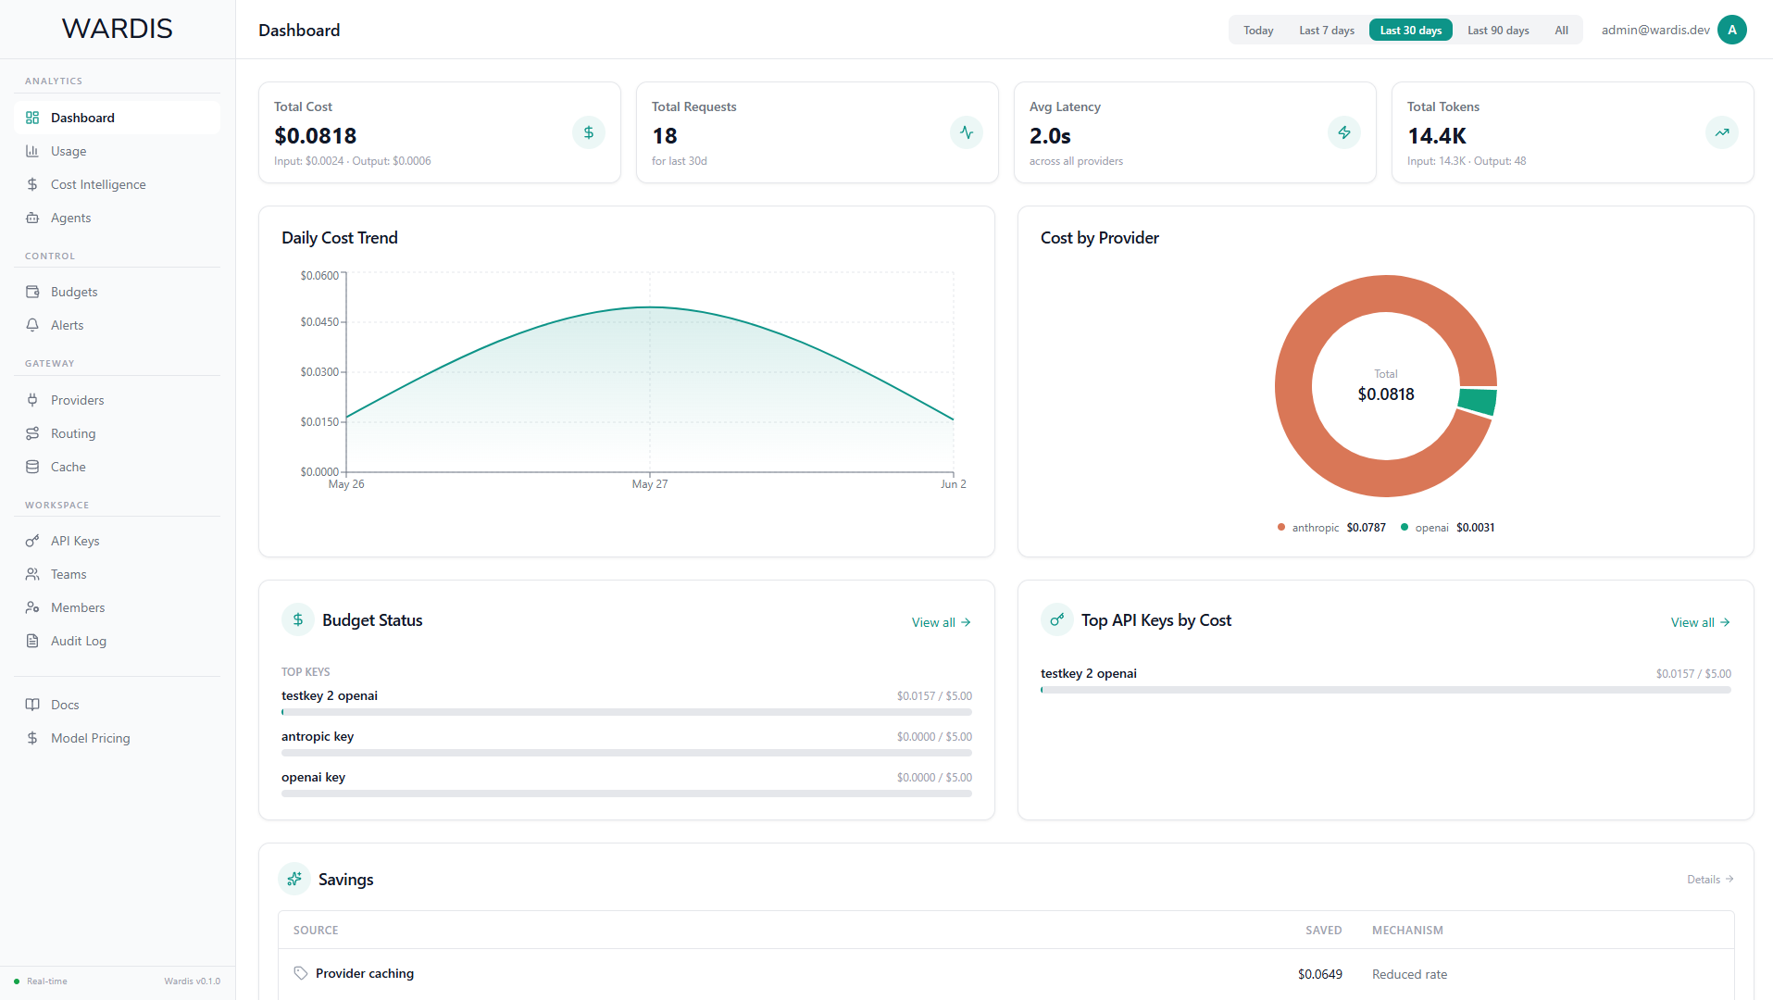Select the All time range
Viewport: 1773px width, 1000px height.
pos(1562,31)
